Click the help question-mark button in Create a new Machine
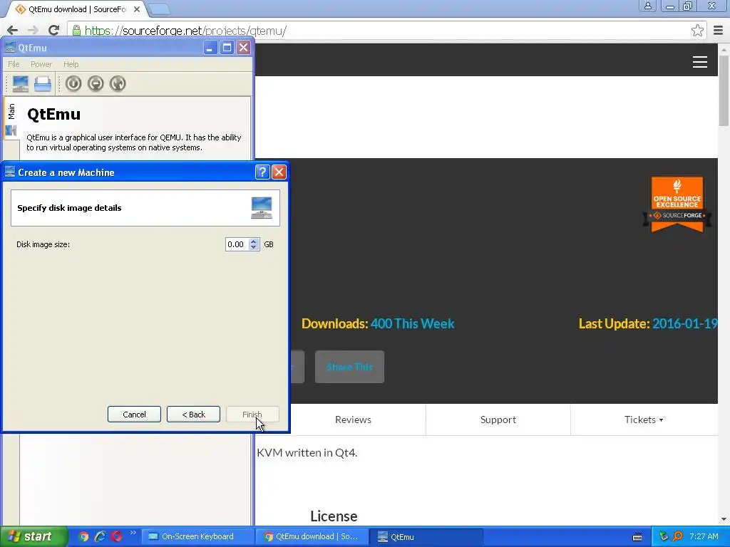Viewport: 730px width, 547px height. tap(262, 172)
